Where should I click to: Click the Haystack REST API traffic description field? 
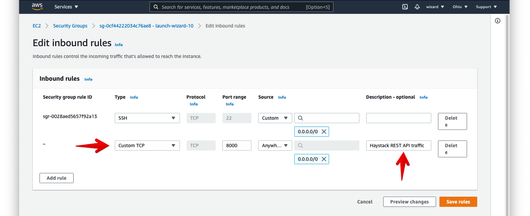(x=399, y=146)
